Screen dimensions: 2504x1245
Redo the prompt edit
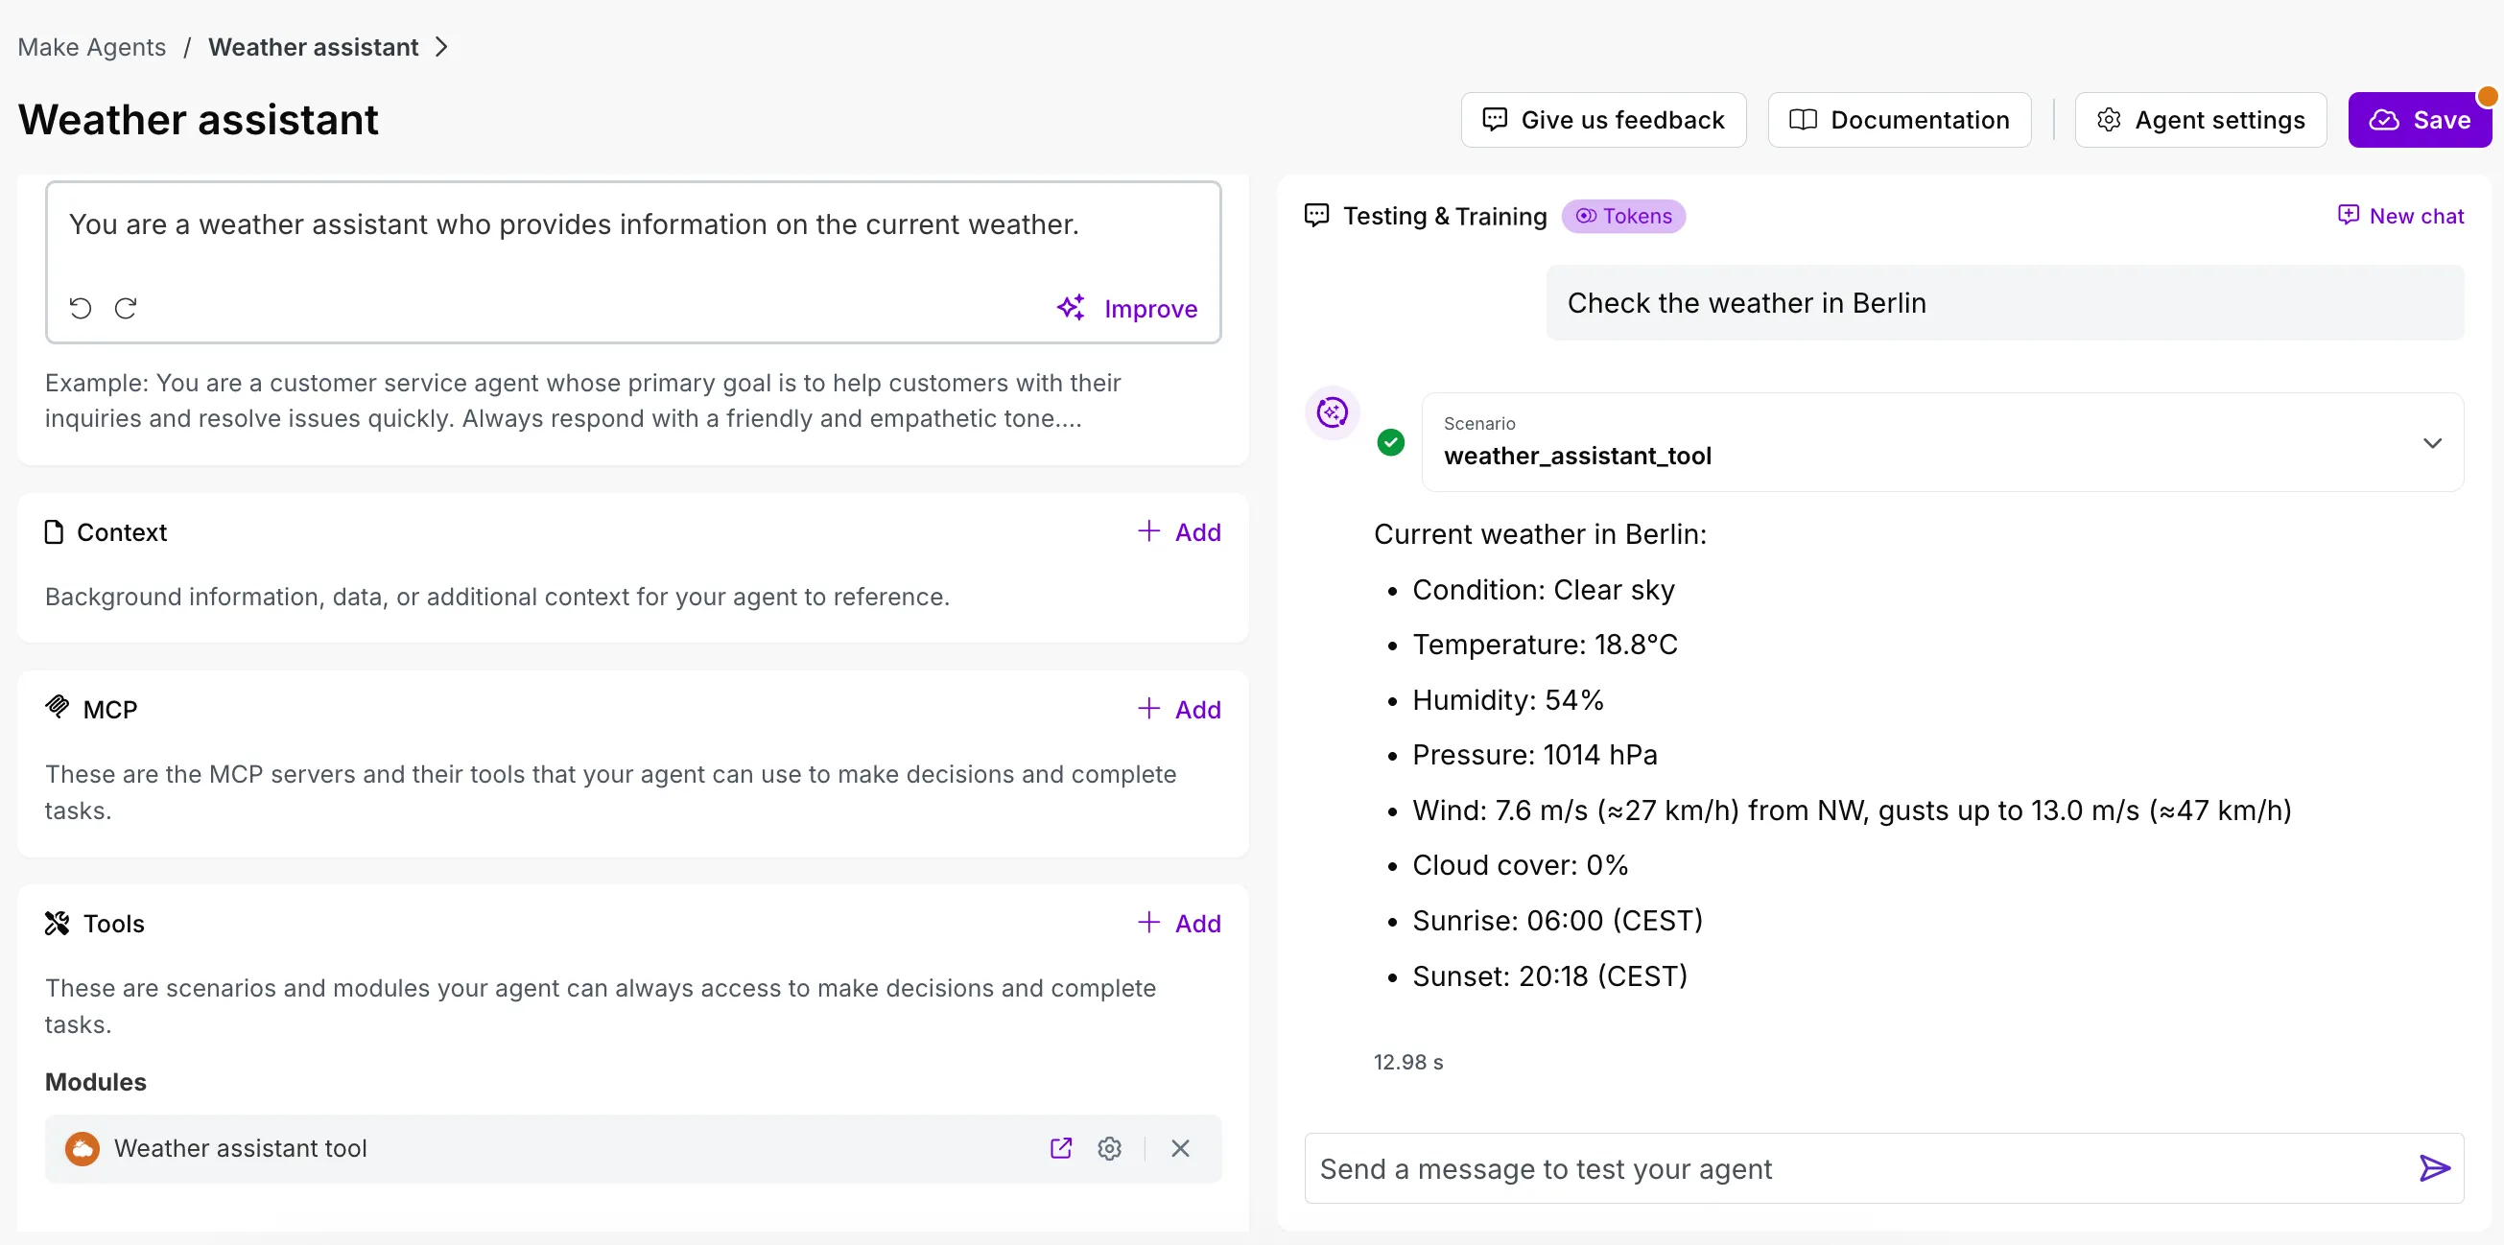(x=126, y=308)
